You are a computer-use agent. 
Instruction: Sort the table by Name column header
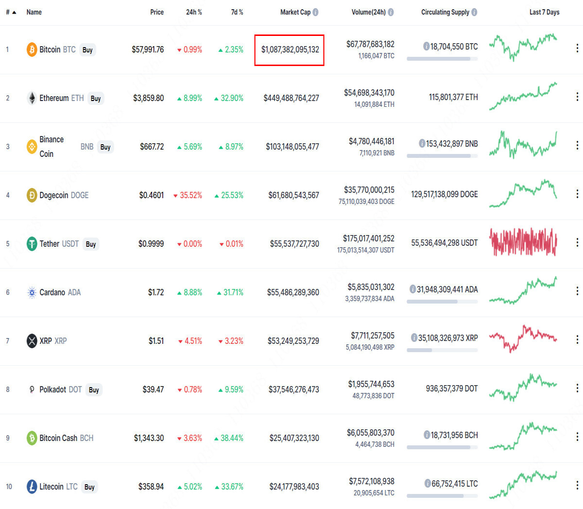point(34,12)
